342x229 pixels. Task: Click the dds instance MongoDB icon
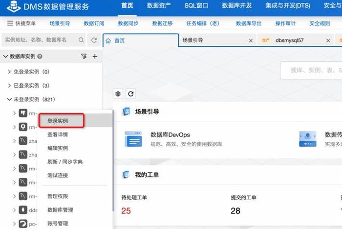[23, 210]
